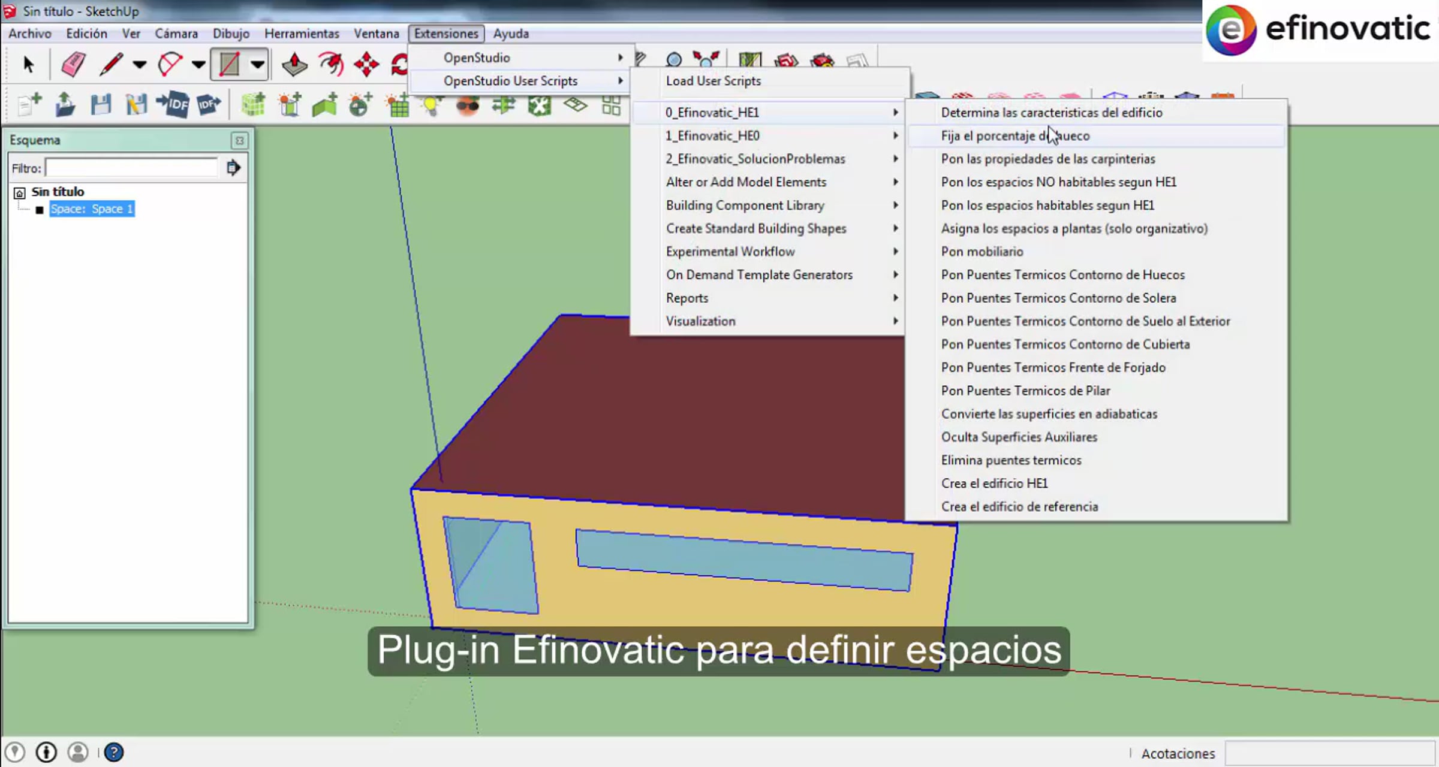Open the geolocation status bar icon
This screenshot has width=1439, height=767.
14,752
